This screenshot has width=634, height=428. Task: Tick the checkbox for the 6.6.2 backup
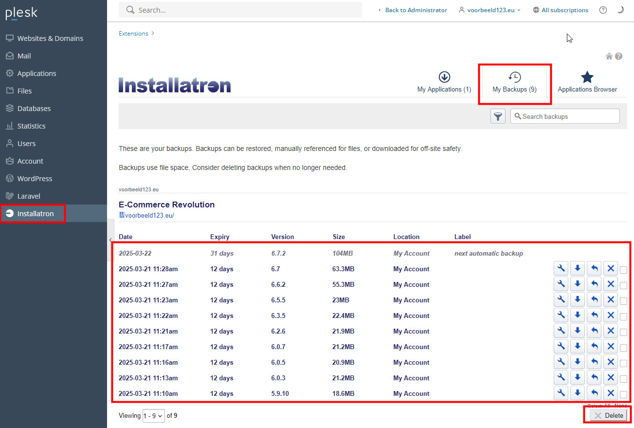point(624,286)
